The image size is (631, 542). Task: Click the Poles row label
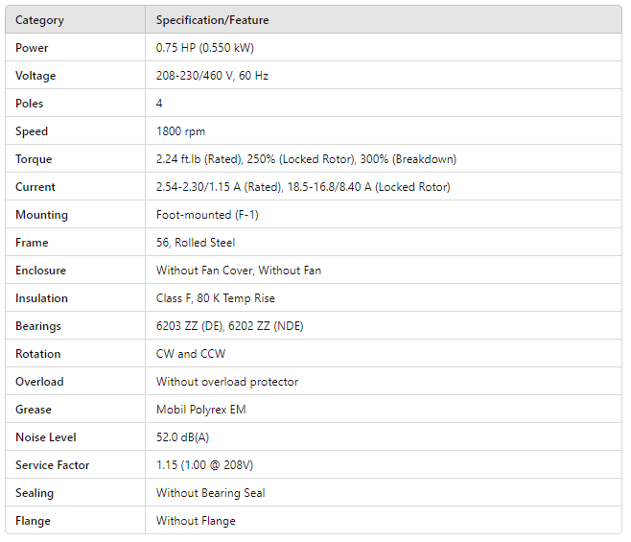coord(30,104)
